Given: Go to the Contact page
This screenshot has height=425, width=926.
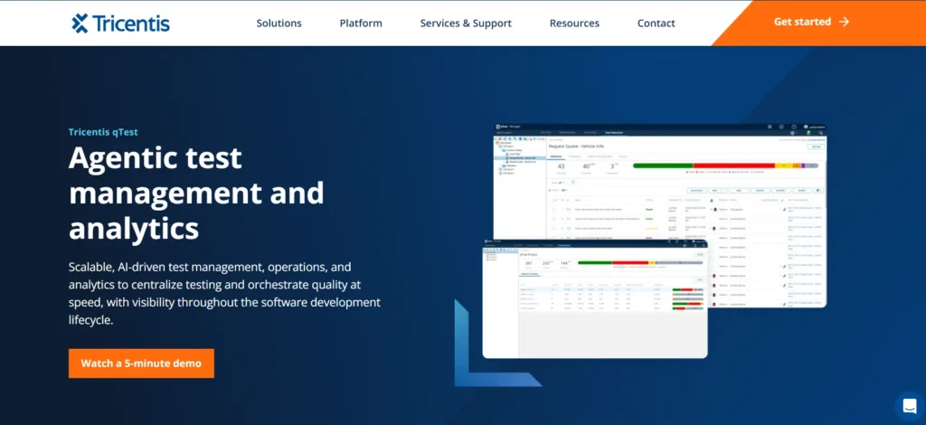Looking at the screenshot, I should [657, 23].
